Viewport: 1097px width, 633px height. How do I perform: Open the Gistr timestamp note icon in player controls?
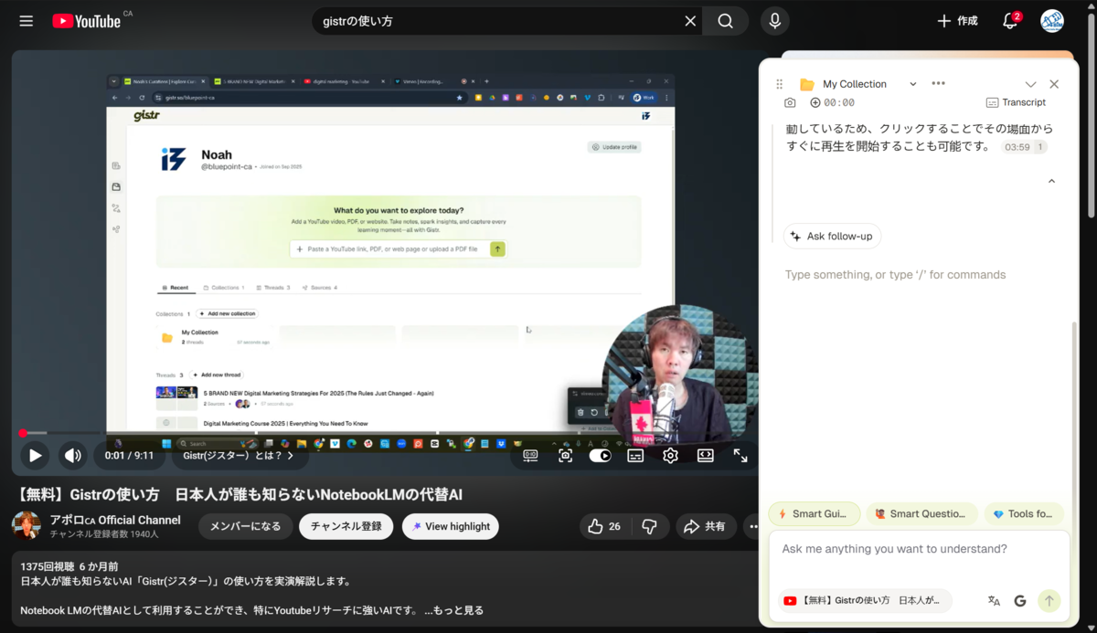[530, 455]
